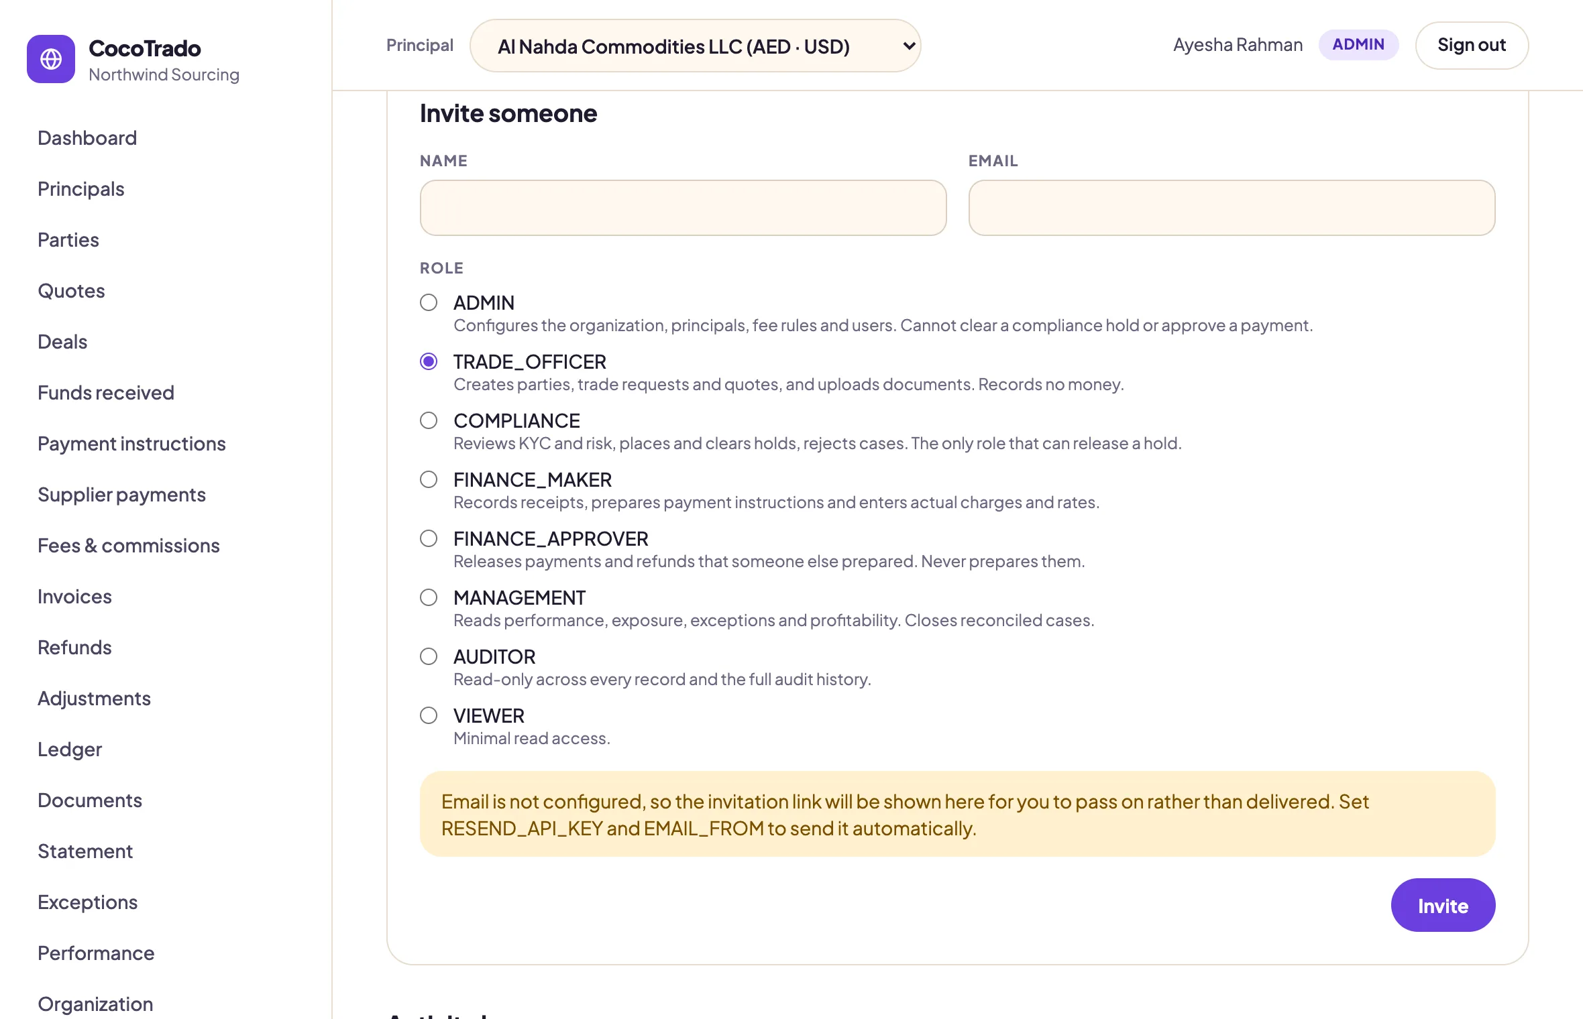Sign out of the account

click(x=1472, y=45)
